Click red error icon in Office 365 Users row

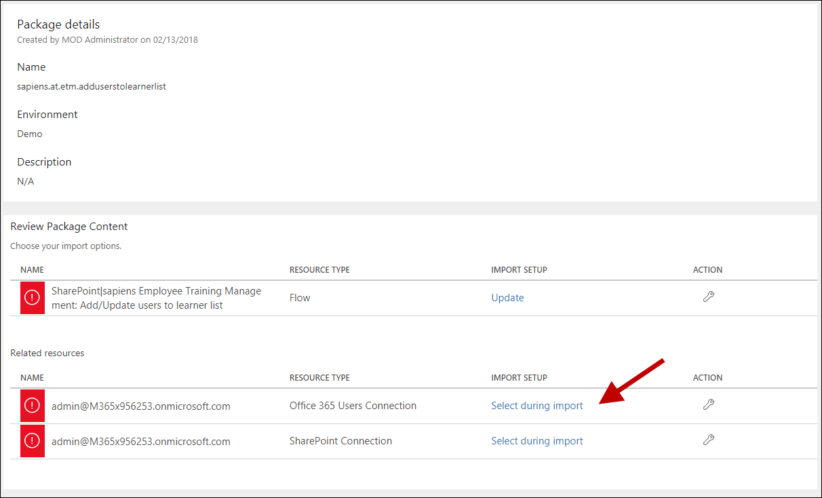(x=33, y=406)
